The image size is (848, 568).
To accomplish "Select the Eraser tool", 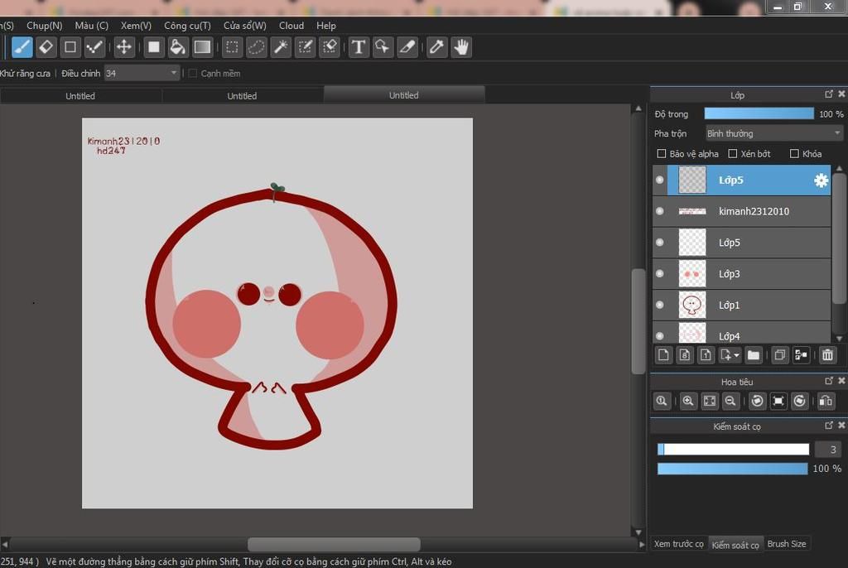I will 46,47.
